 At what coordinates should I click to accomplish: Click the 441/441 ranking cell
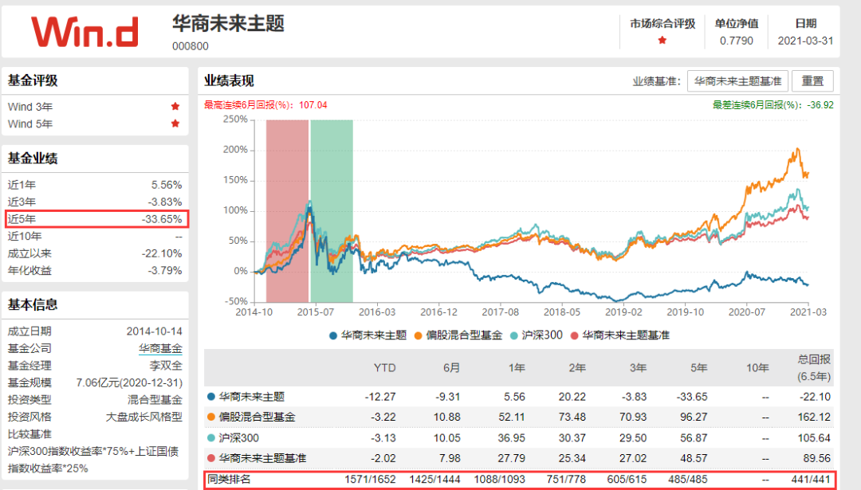pos(811,479)
